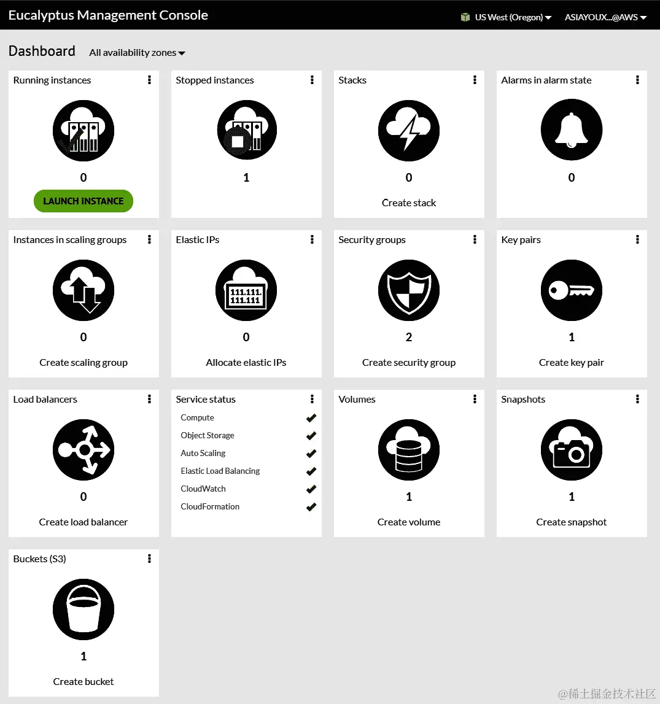Viewport: 660px width, 704px height.
Task: Click the Compute status checkmark
Action: tap(311, 418)
